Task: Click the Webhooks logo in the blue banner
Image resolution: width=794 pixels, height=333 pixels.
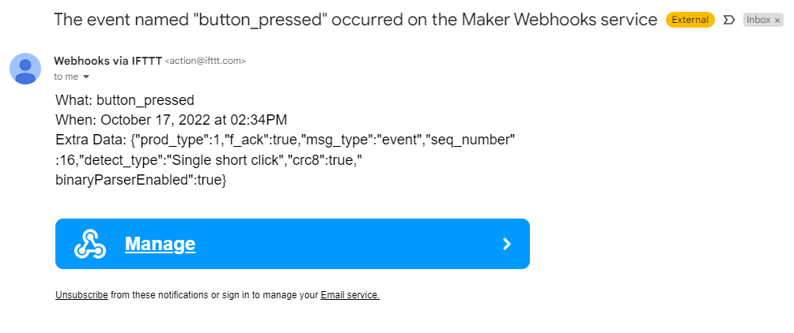Action: pos(90,245)
